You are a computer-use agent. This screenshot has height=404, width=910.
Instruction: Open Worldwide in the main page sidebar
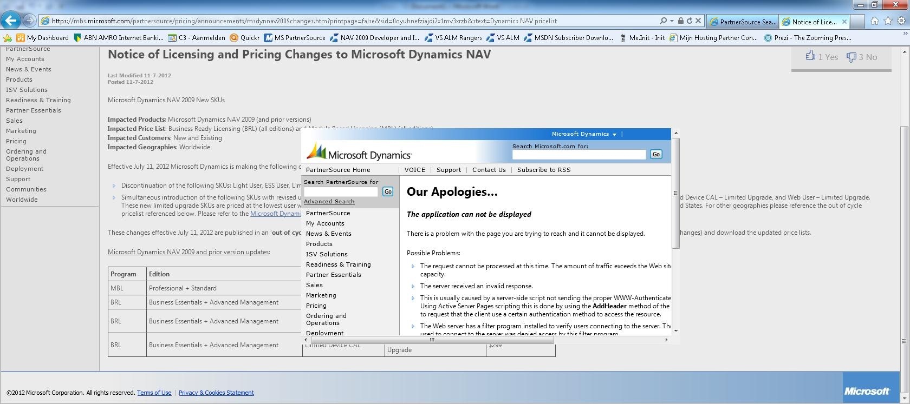point(22,200)
